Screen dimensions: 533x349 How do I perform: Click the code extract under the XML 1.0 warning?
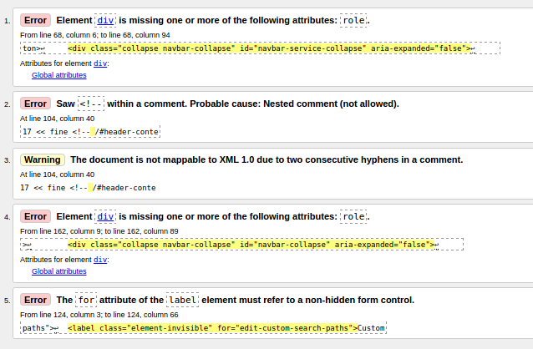[x=89, y=188]
